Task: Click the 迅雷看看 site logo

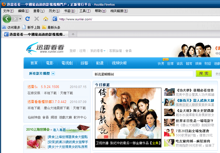Action: [45, 48]
